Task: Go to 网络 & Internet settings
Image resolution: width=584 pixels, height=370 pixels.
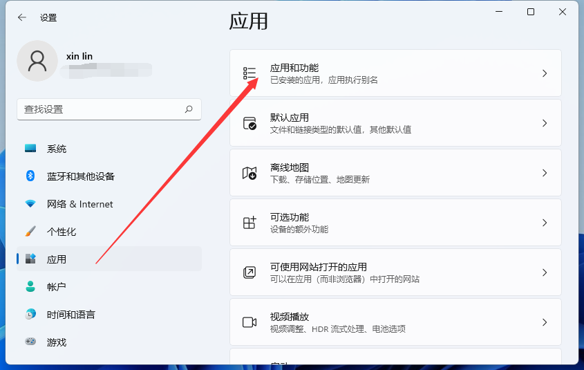Action: click(79, 204)
